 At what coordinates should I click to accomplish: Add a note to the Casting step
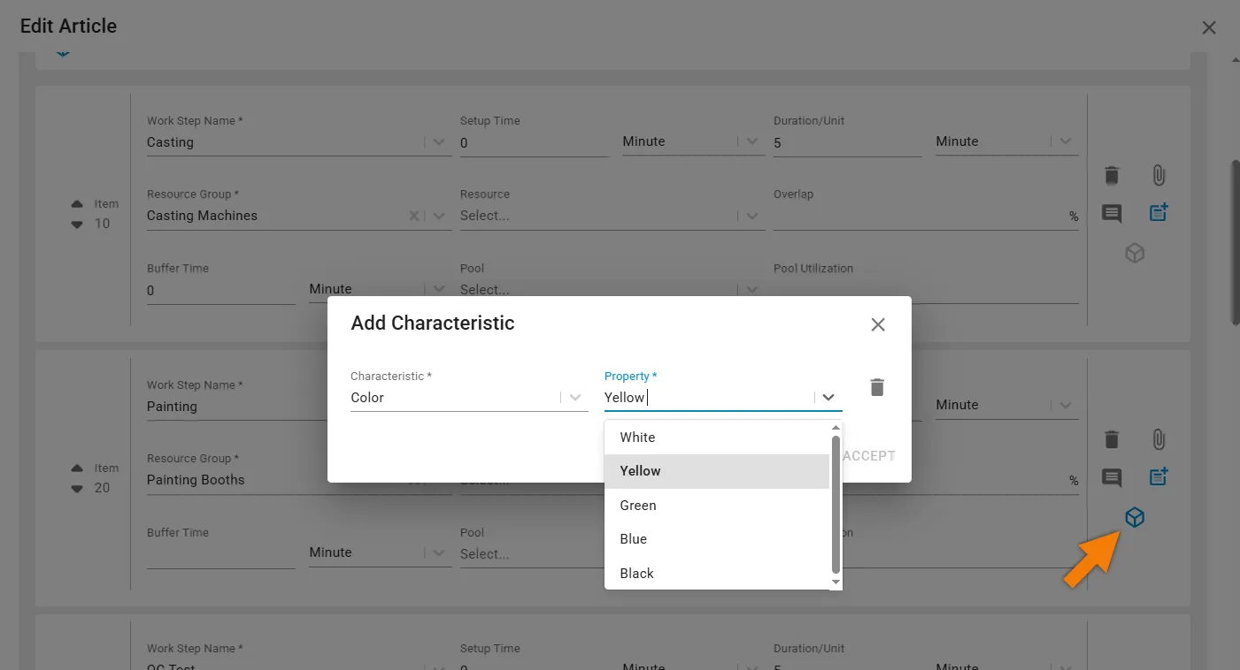click(x=1159, y=212)
